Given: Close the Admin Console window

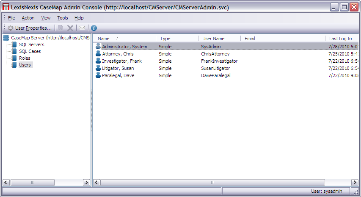Looking at the screenshot, I should (x=354, y=7).
